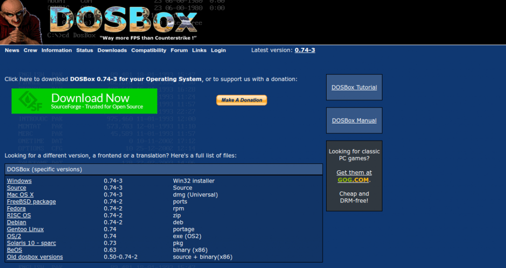Image resolution: width=506 pixels, height=268 pixels.
Task: Open the Links page
Action: pyautogui.click(x=199, y=50)
